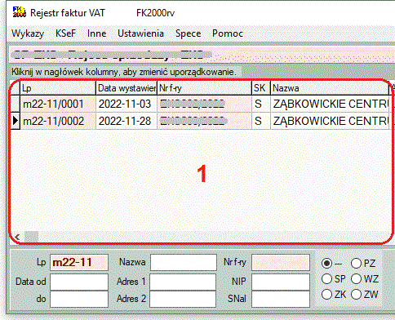The image size is (395, 320).
Task: Open the Pomoc menu
Action: tap(228, 33)
